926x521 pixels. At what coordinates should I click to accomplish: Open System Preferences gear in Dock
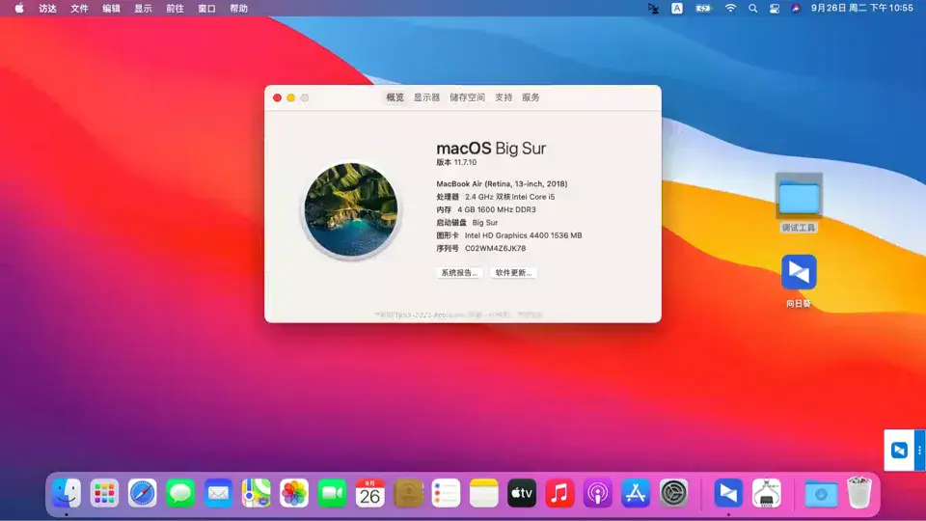673,493
